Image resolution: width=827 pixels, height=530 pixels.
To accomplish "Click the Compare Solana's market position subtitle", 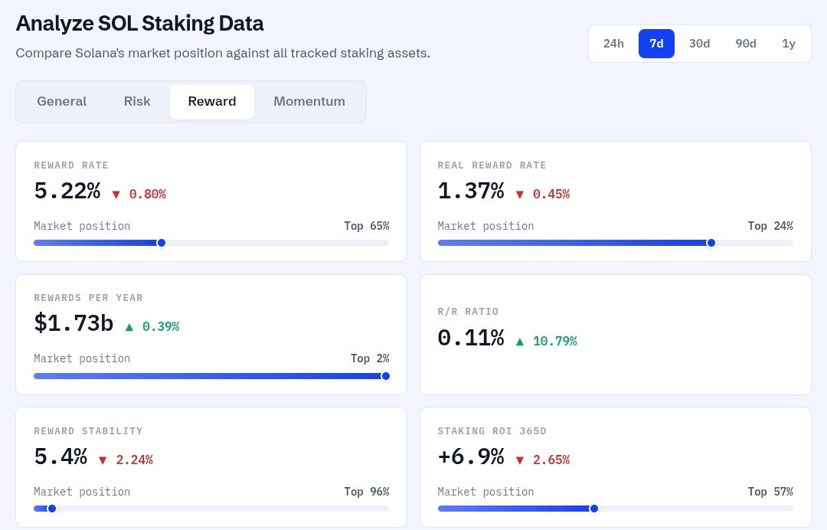I will [223, 54].
